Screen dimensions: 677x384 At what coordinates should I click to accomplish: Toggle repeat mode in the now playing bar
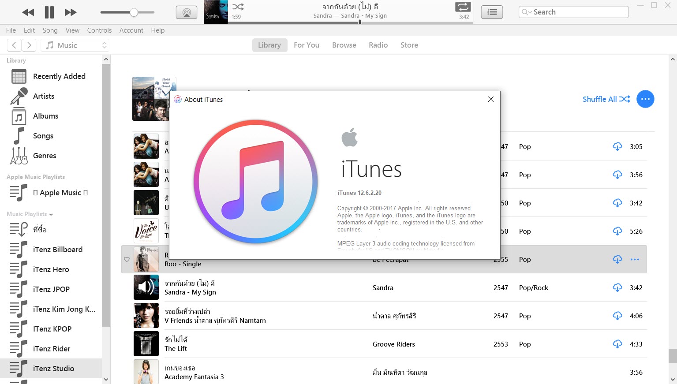click(463, 7)
